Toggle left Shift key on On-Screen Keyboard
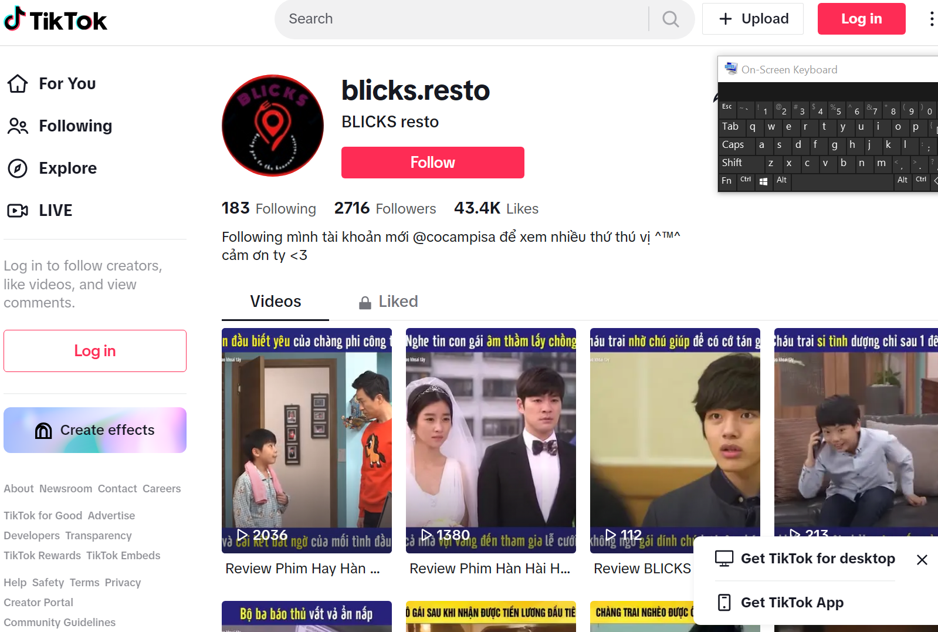The image size is (938, 632). (733, 163)
